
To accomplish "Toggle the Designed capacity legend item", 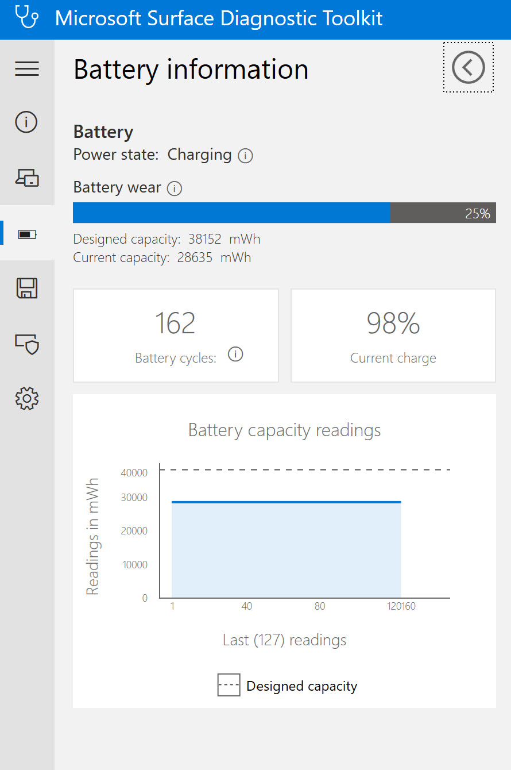I will [287, 686].
